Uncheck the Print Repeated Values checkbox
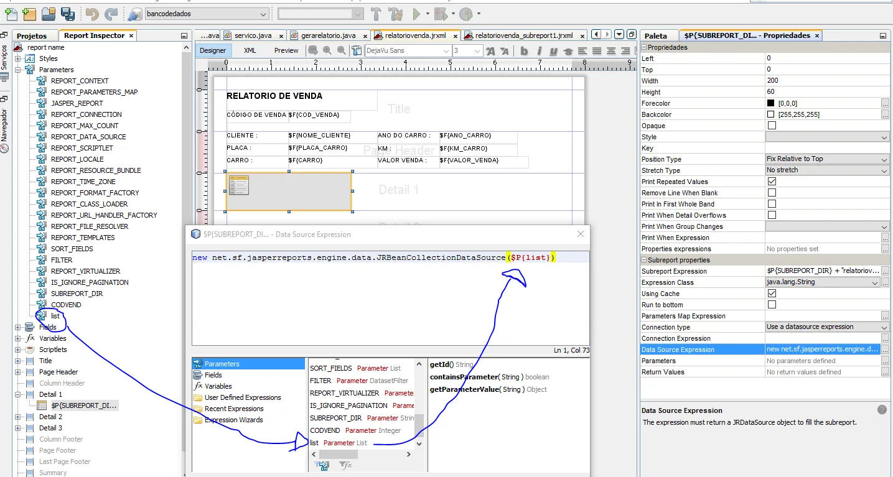893x477 pixels. tap(772, 182)
